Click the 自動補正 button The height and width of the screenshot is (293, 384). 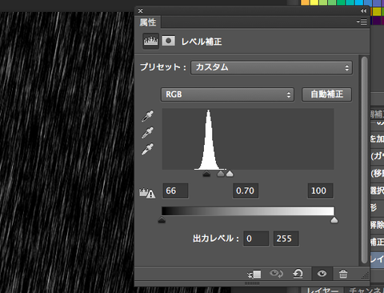327,94
